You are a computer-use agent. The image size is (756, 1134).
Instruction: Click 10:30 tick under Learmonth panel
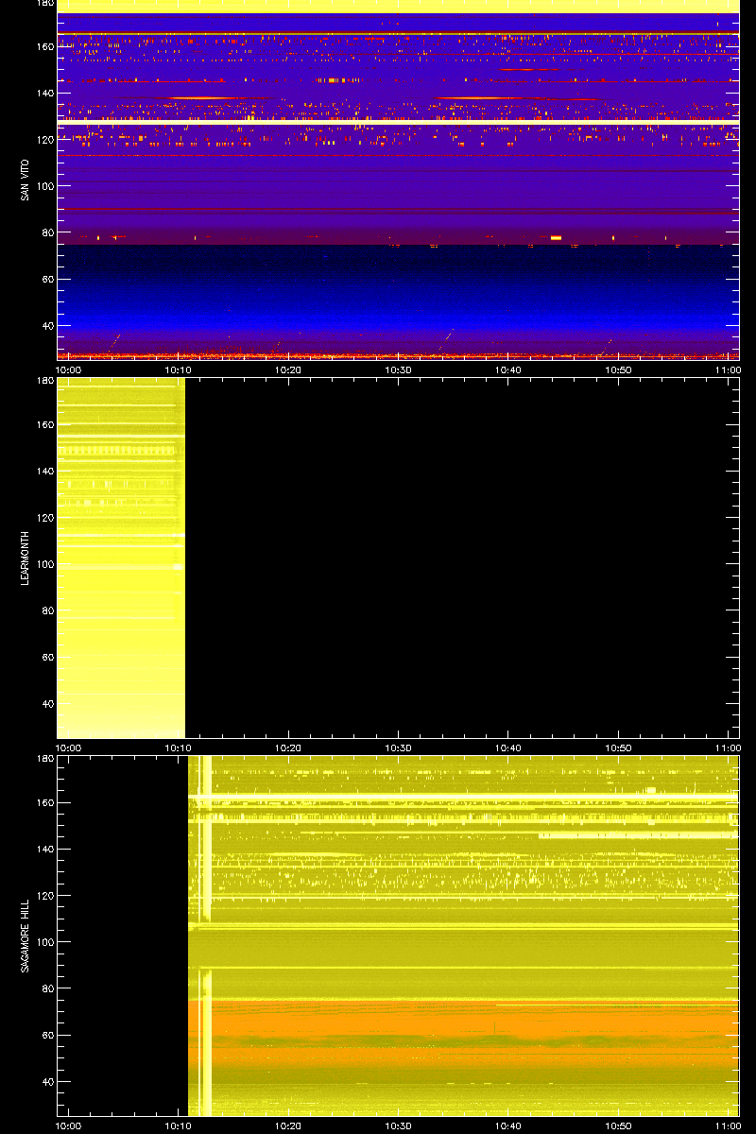[399, 747]
